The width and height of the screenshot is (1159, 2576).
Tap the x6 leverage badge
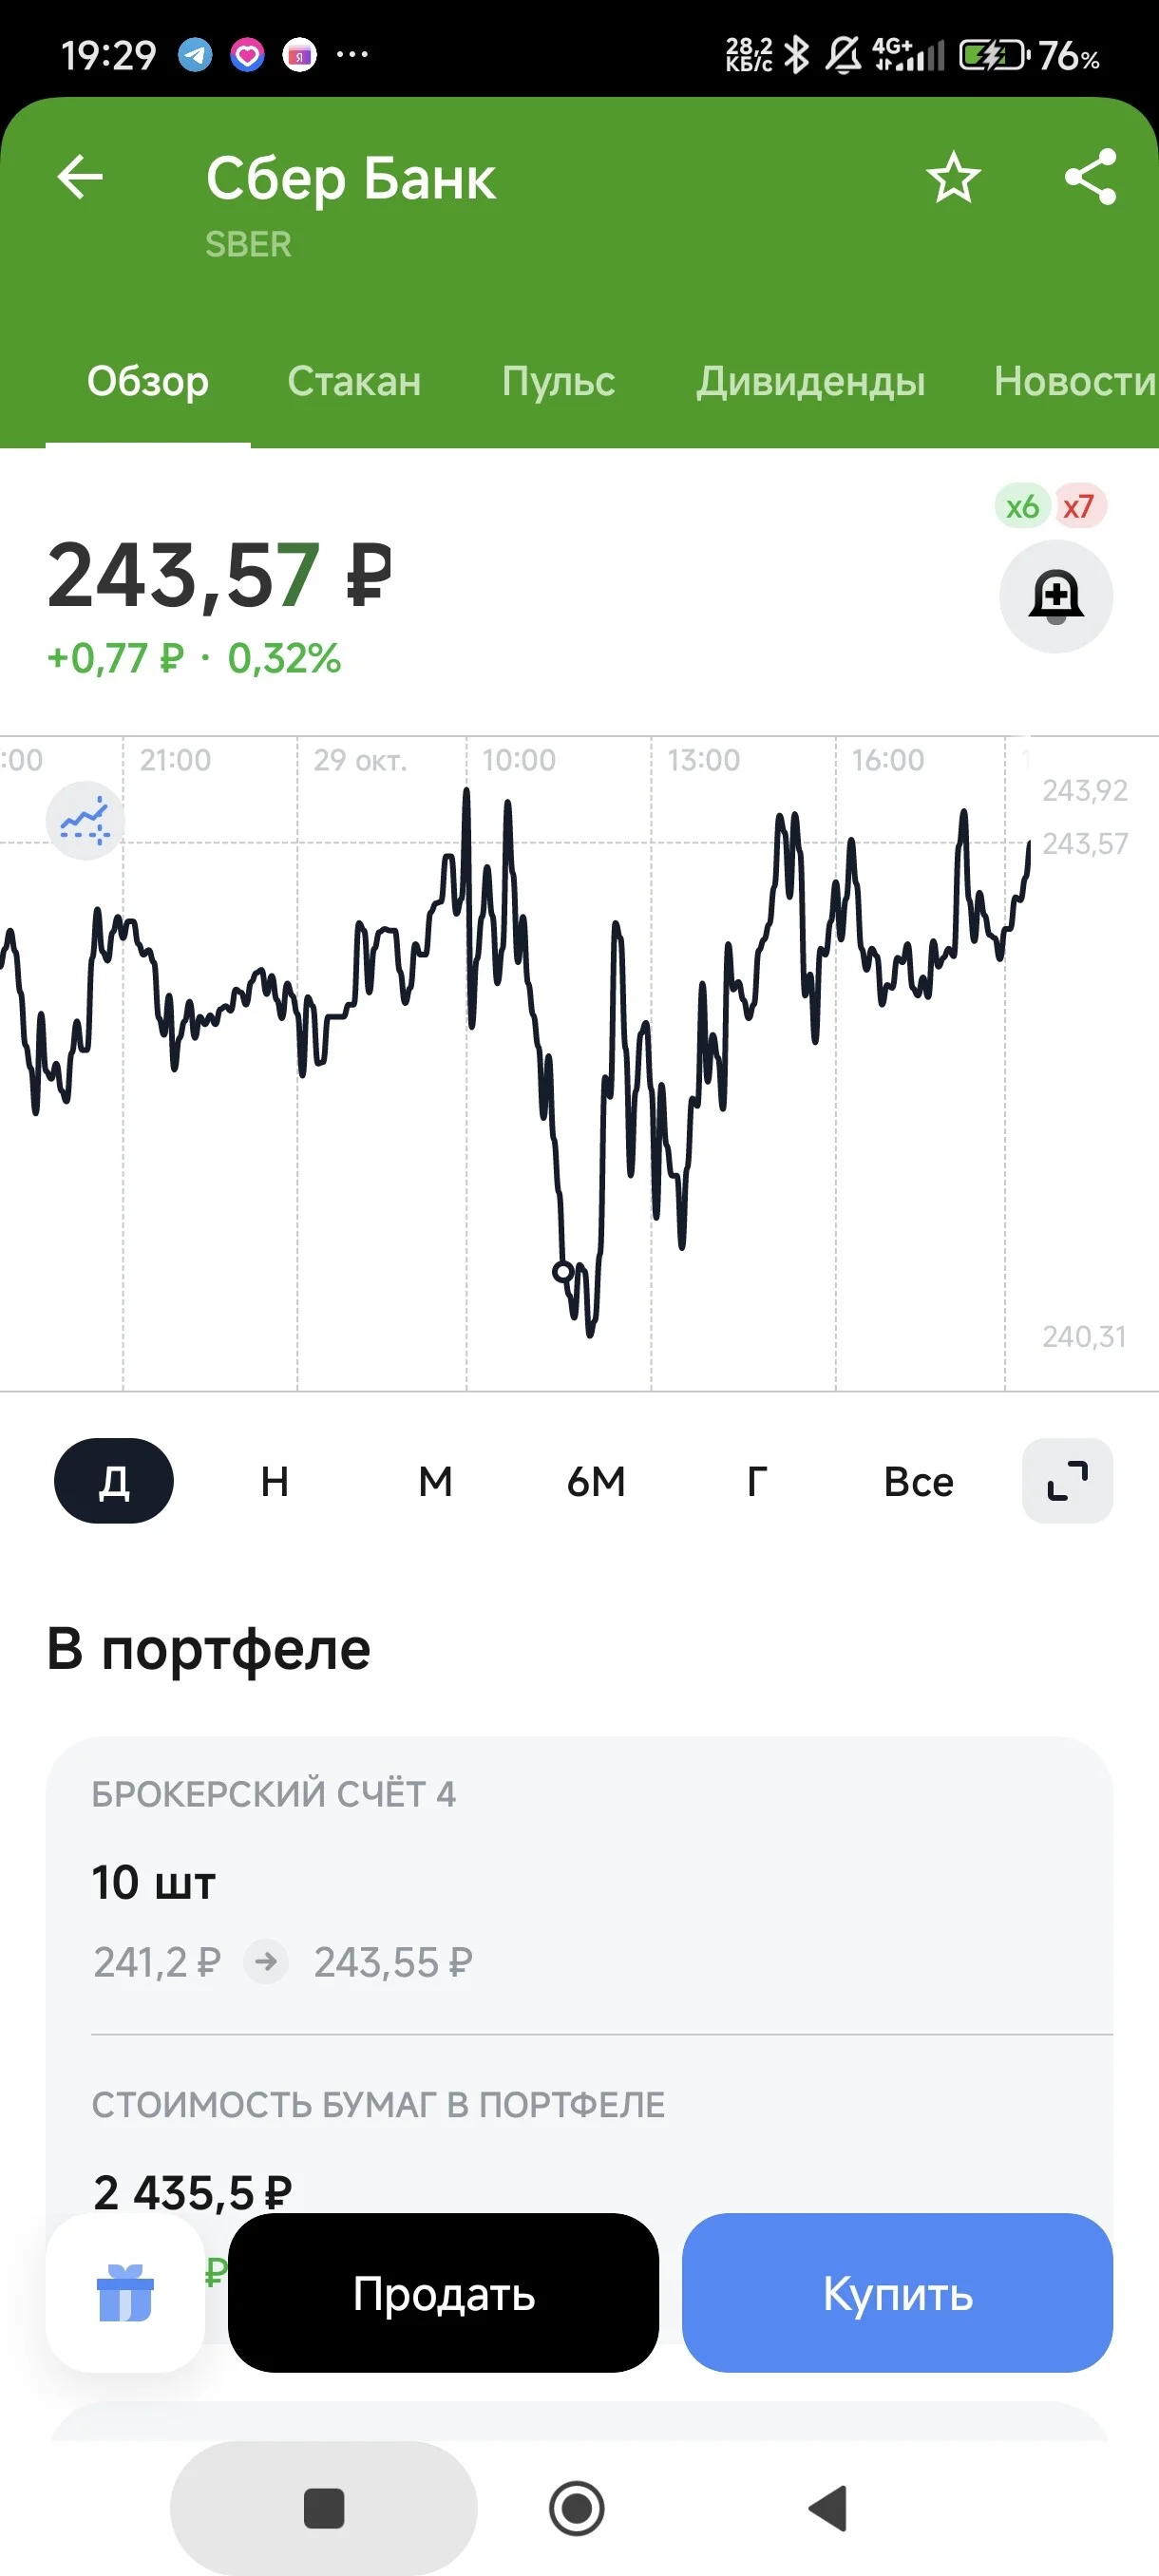(x=1022, y=507)
